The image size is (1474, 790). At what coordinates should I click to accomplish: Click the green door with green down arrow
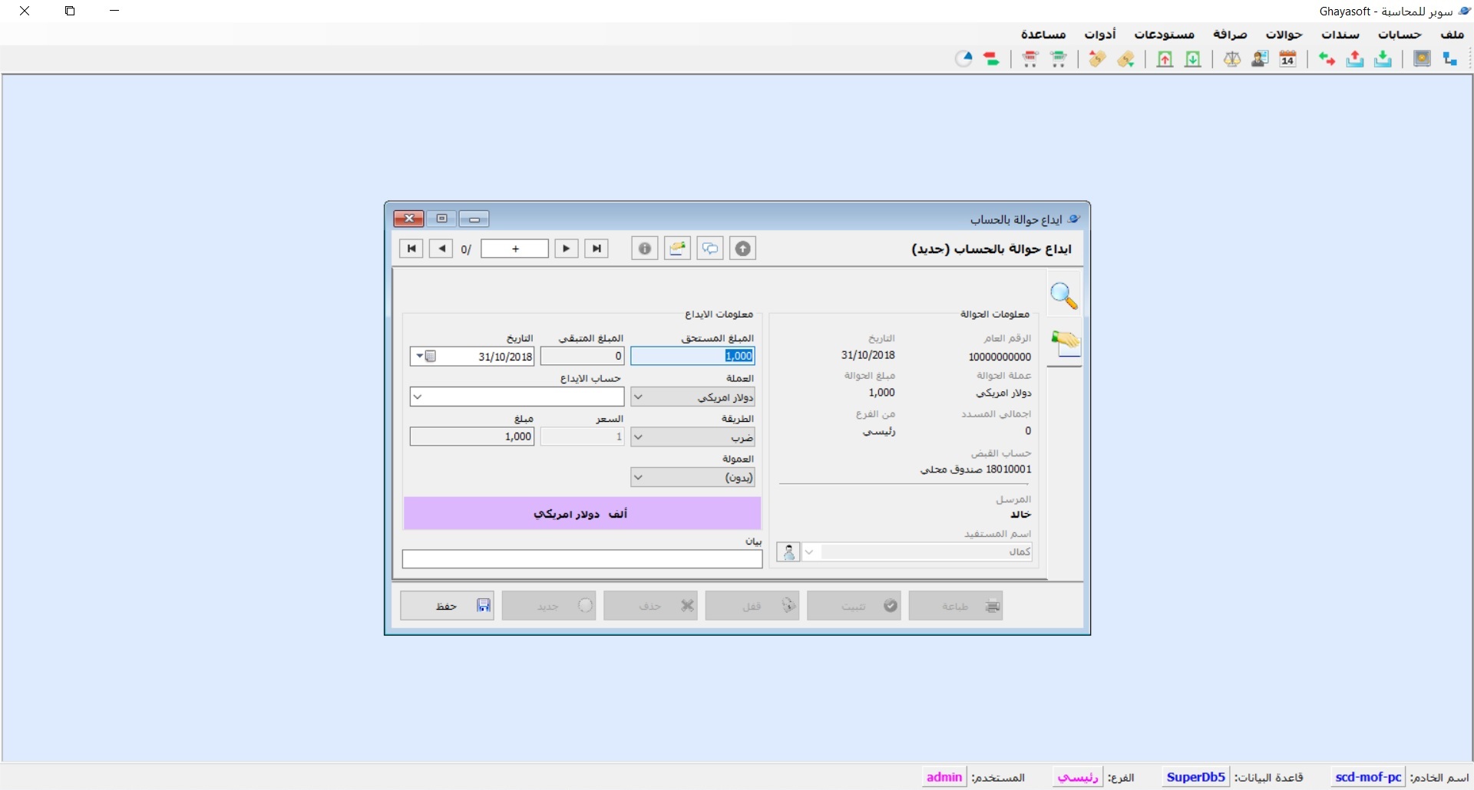coord(1193,59)
